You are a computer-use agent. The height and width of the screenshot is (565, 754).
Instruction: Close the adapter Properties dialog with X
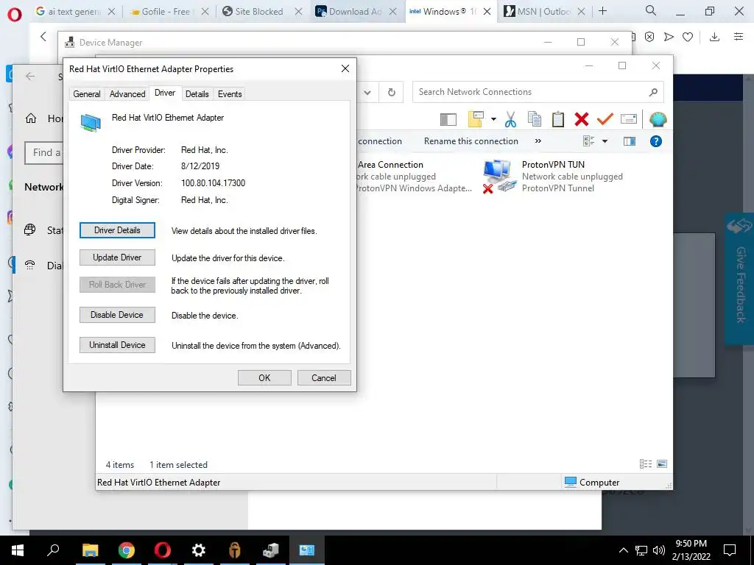[345, 68]
